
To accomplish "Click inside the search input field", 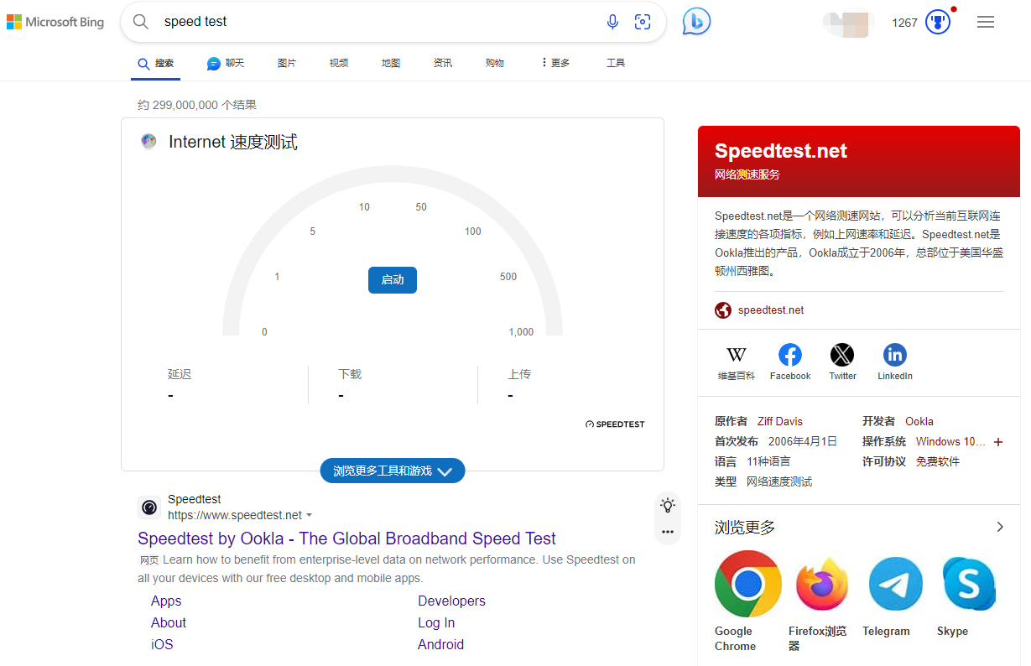I will point(336,22).
